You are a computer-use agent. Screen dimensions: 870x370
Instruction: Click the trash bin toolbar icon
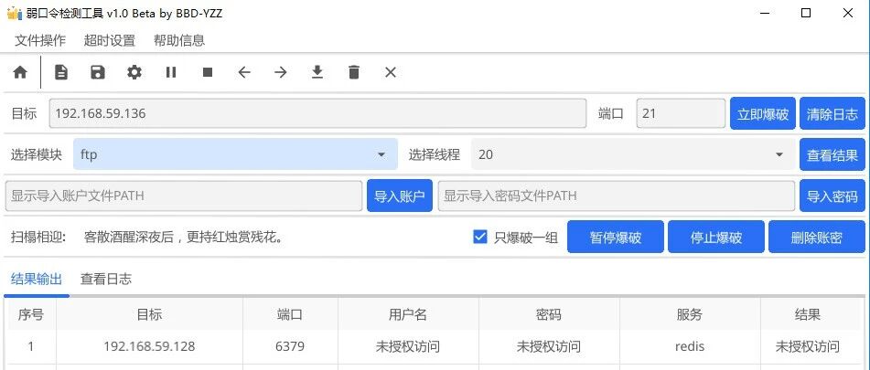pyautogui.click(x=354, y=72)
